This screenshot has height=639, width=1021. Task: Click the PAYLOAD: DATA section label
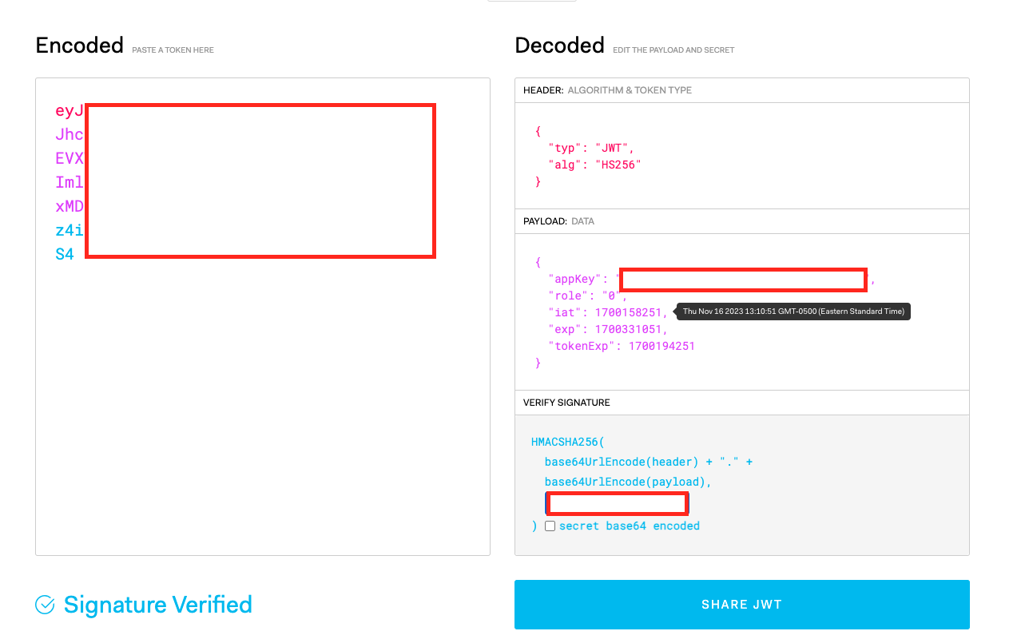[x=558, y=221]
